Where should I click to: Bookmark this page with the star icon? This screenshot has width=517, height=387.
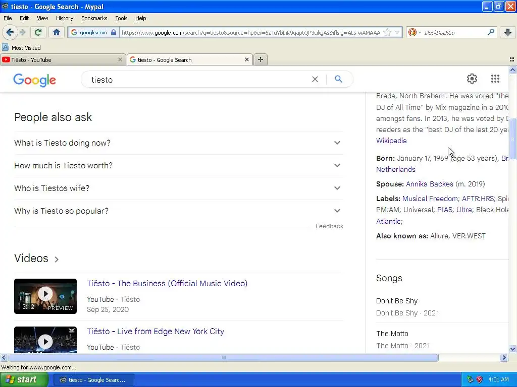coord(387,32)
